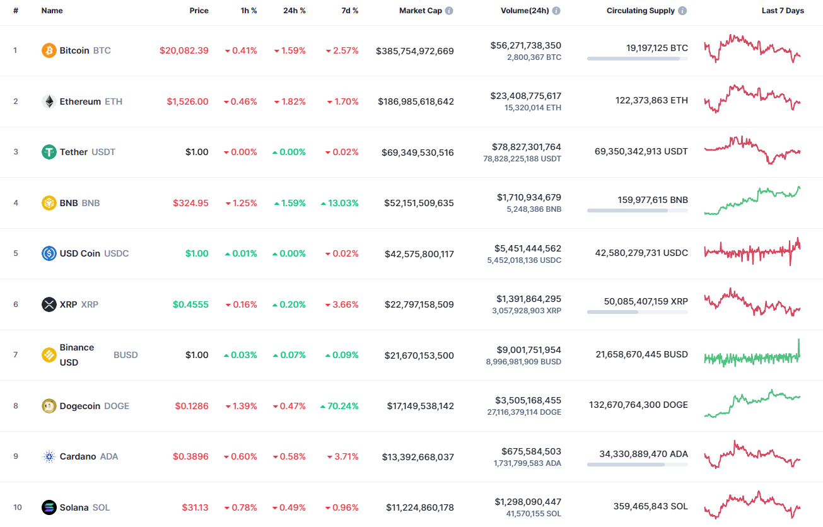Open the Bitcoin name link
Viewport: 823px width, 527px height.
(x=76, y=50)
